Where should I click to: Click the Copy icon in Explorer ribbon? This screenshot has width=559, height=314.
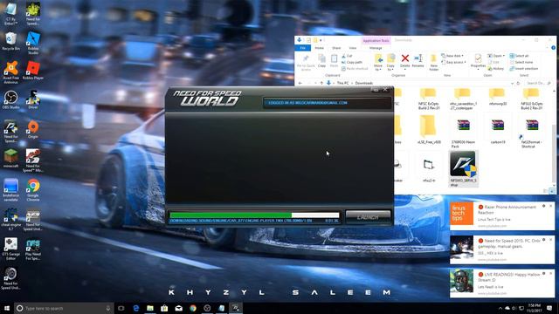tap(322, 61)
